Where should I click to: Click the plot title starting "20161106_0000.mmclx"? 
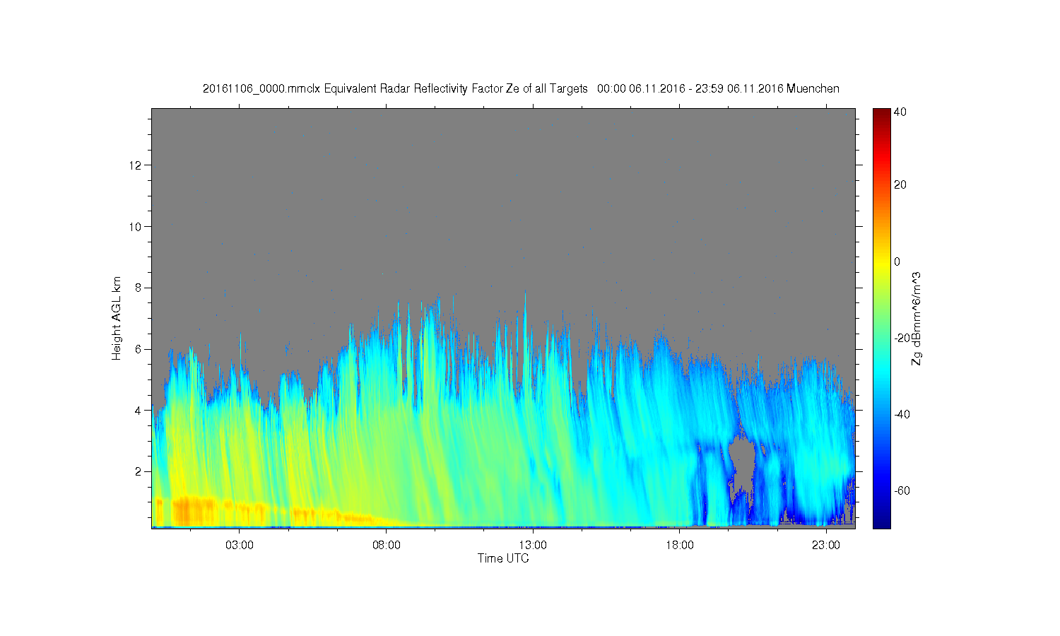point(521,88)
